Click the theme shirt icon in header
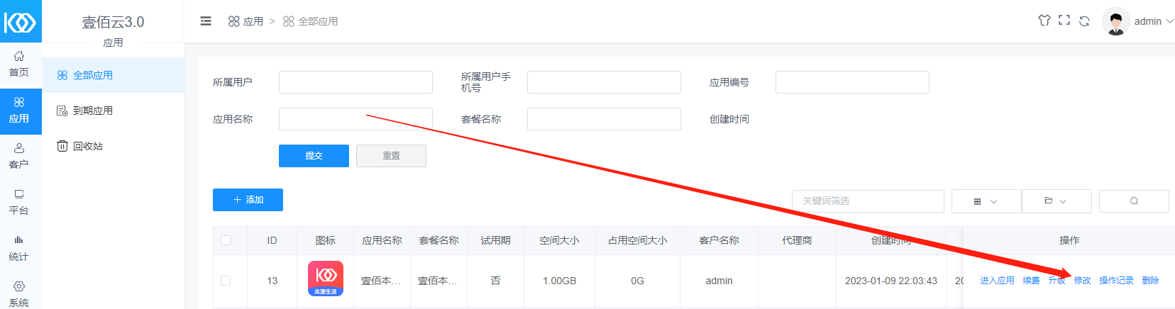The image size is (1175, 309). tap(1044, 21)
